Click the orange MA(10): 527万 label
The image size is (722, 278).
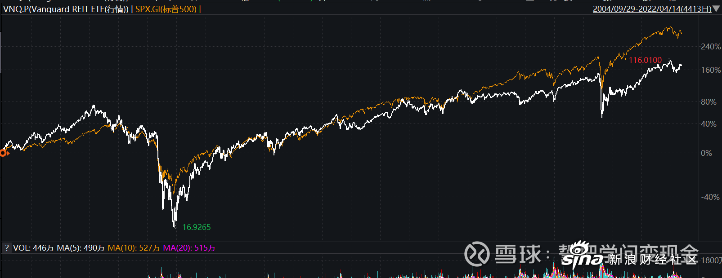click(x=134, y=248)
